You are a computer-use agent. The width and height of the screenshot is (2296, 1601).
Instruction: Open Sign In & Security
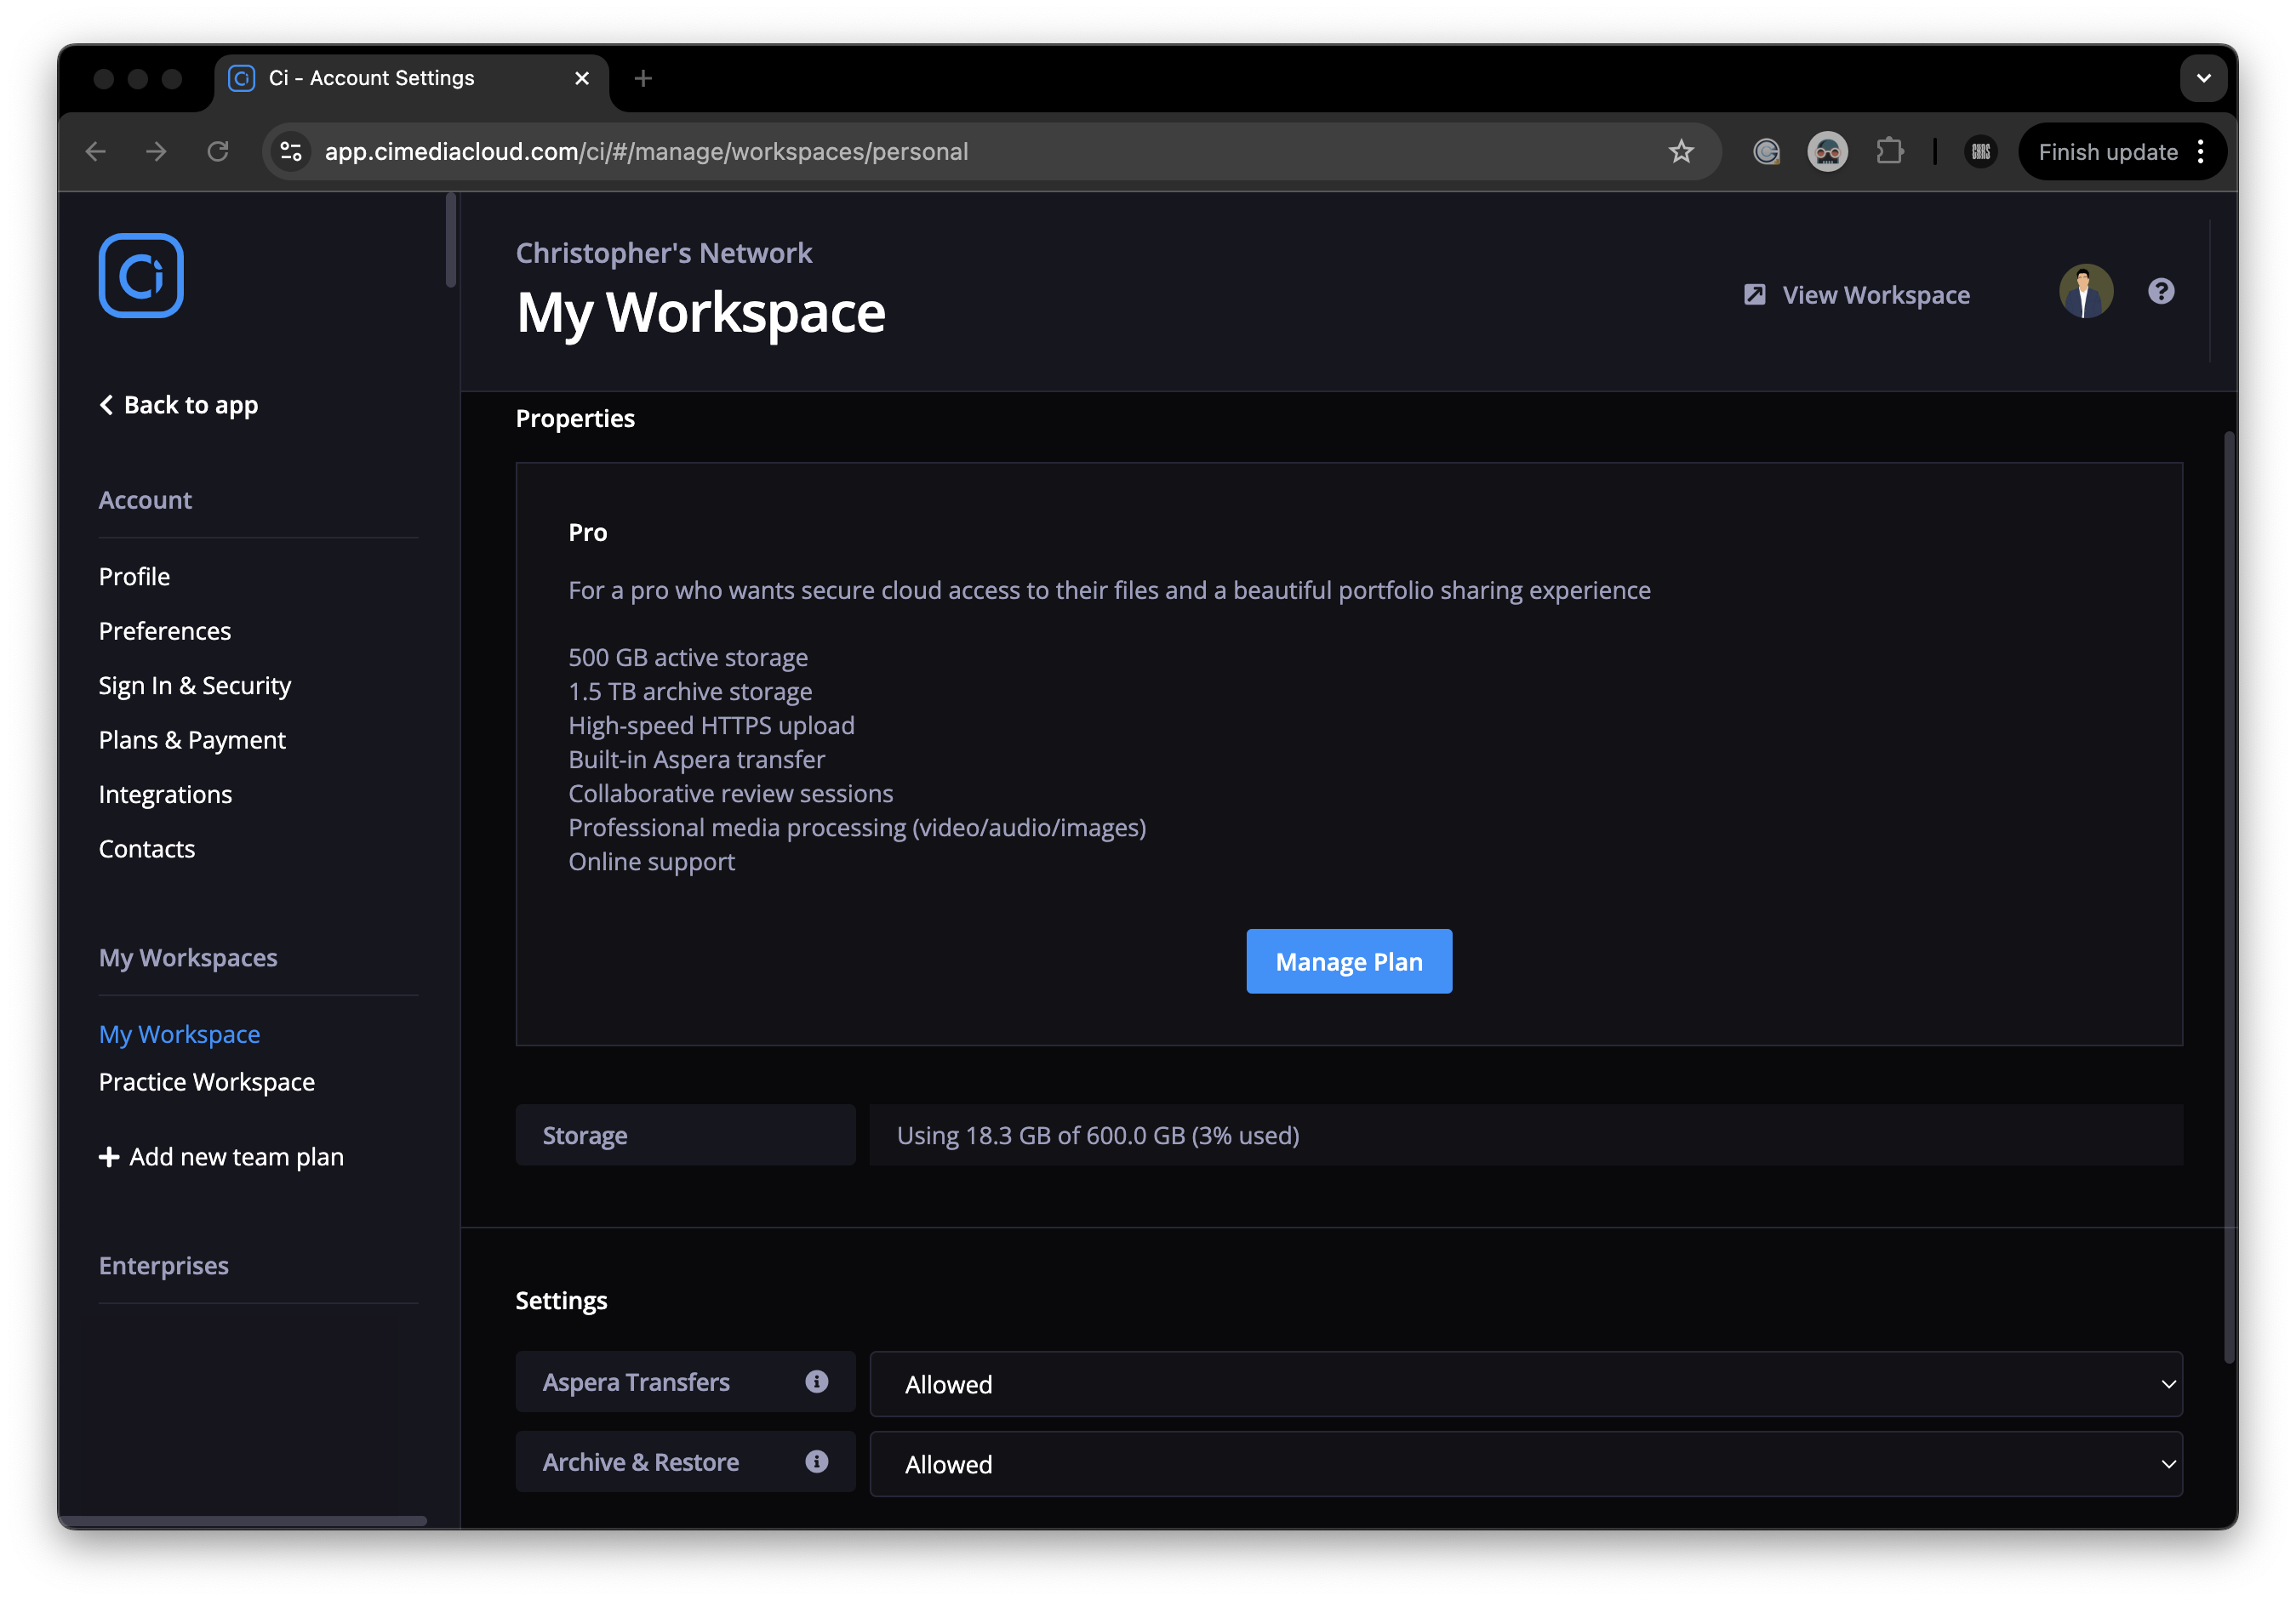pos(195,686)
